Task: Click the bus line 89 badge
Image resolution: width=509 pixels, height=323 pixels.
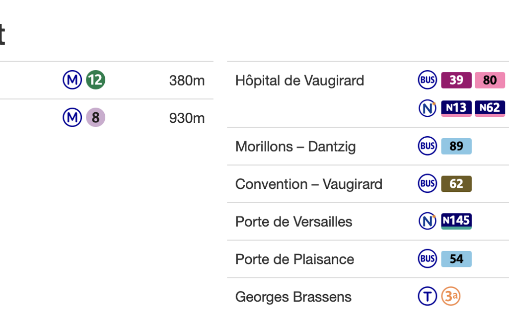Action: (x=456, y=146)
